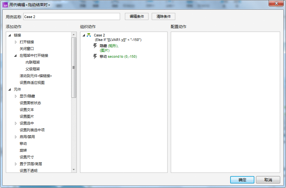The image size is (286, 188).
Task: Collapse the 链接 category
Action: tap(10, 35)
